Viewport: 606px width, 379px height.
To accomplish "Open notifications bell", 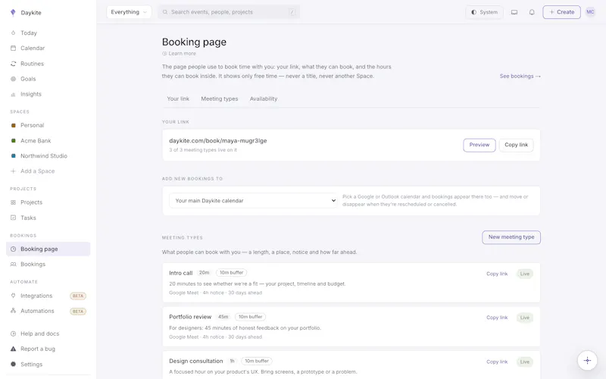I will pyautogui.click(x=532, y=12).
